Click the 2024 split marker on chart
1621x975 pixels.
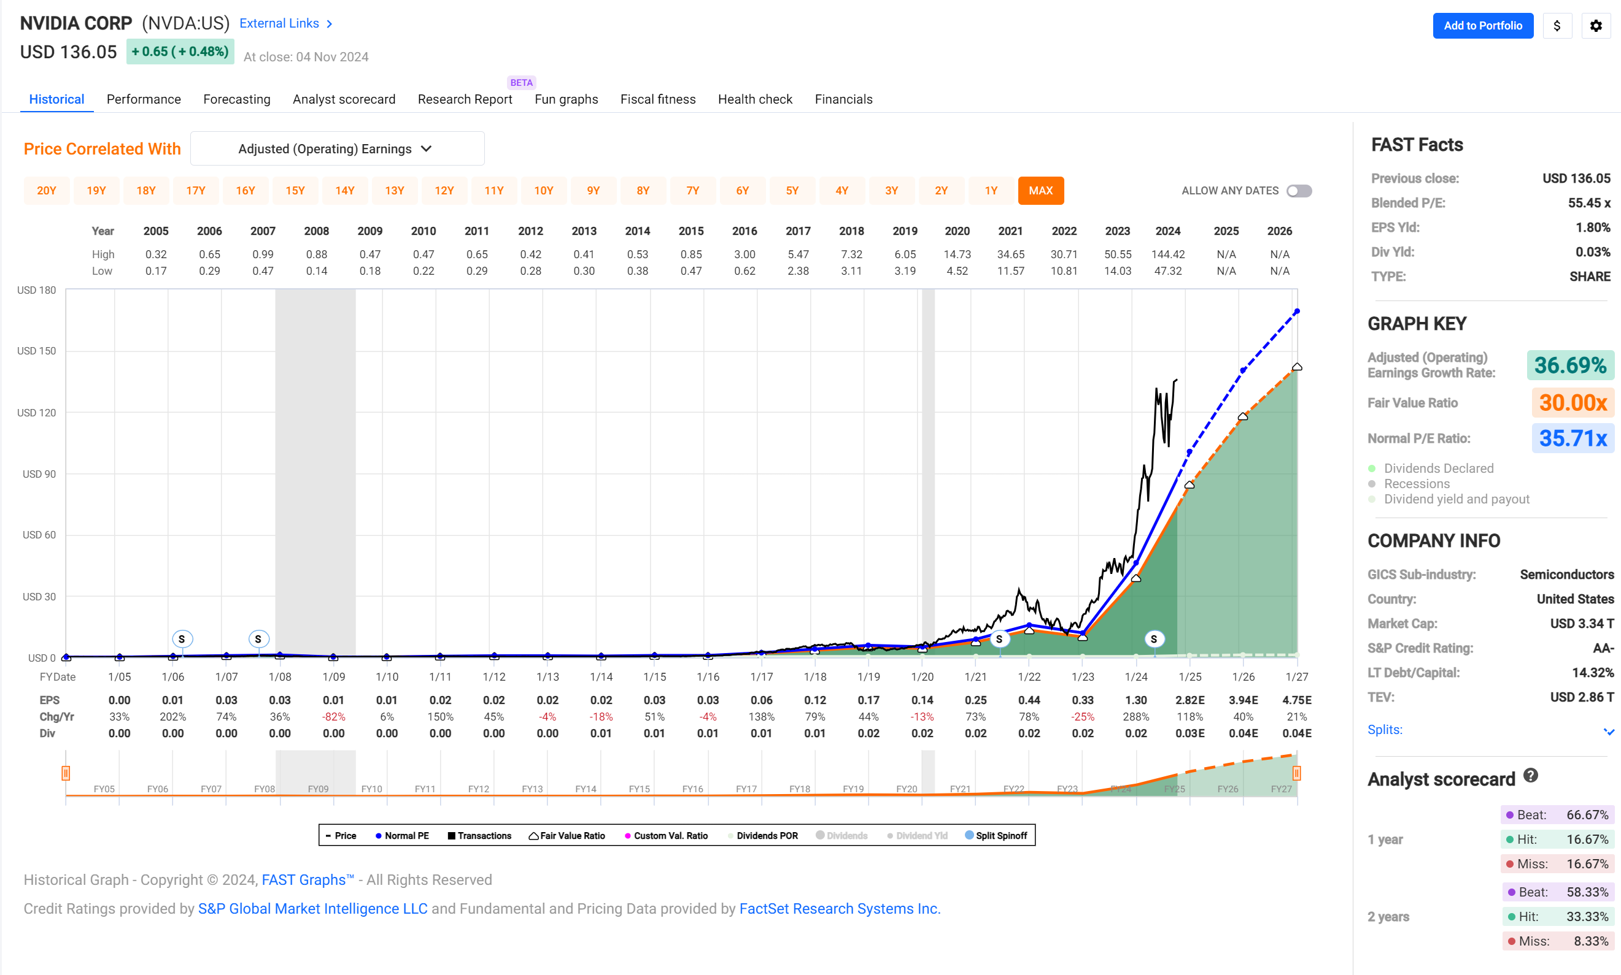1153,638
